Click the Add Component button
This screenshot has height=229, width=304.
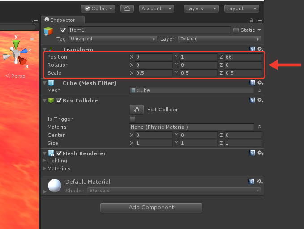pyautogui.click(x=151, y=208)
